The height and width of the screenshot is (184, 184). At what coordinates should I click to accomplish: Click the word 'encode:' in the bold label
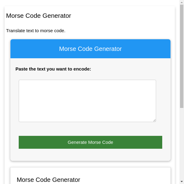click(x=82, y=69)
